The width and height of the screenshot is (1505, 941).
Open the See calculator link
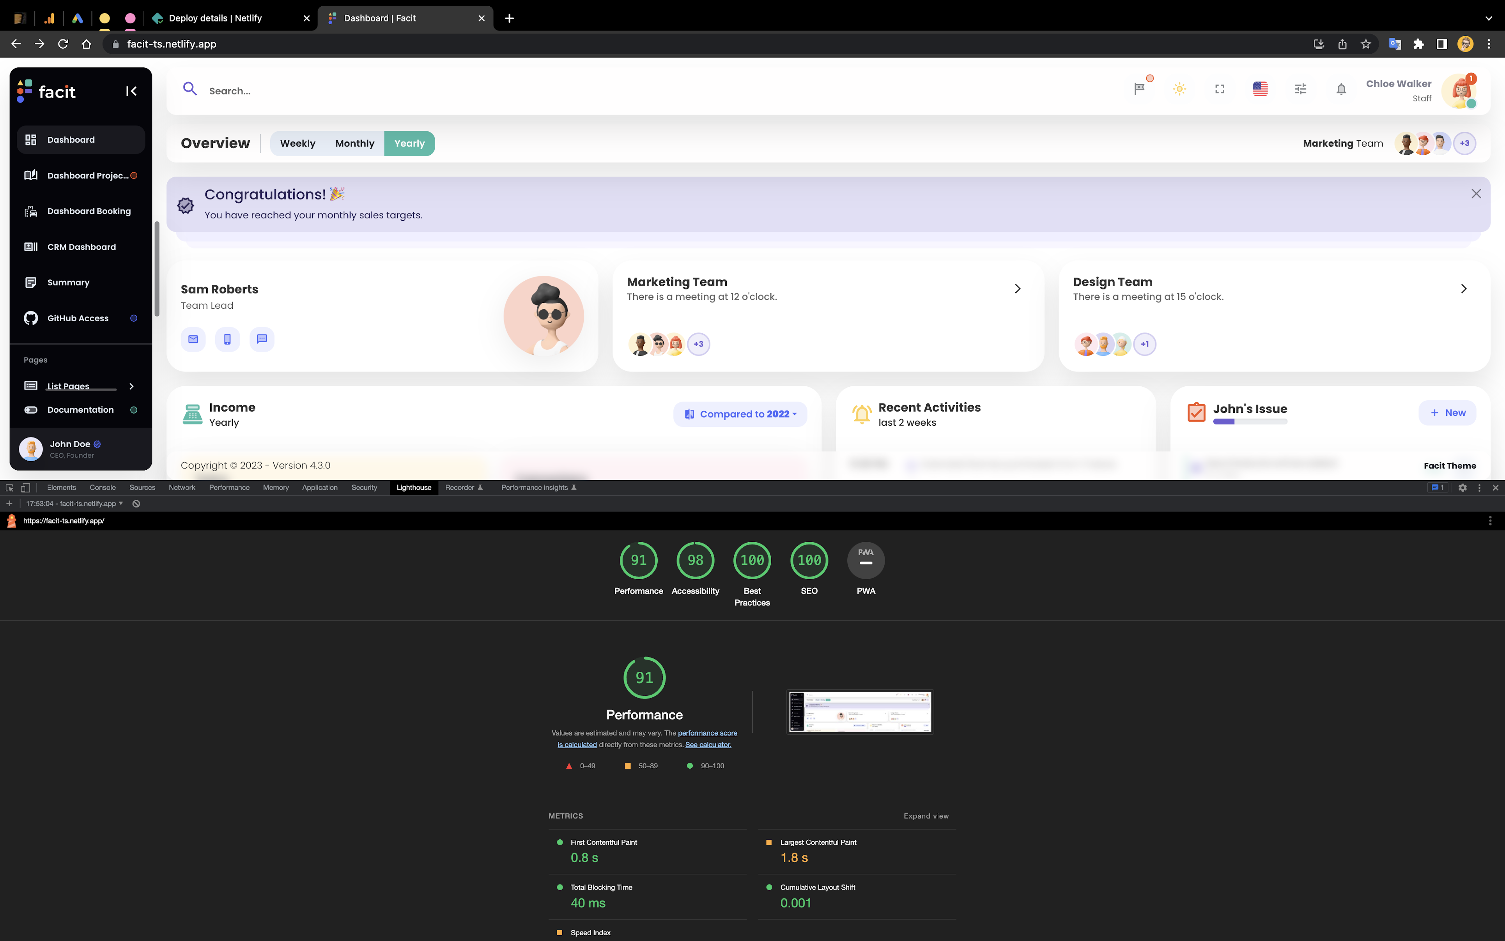coord(708,745)
